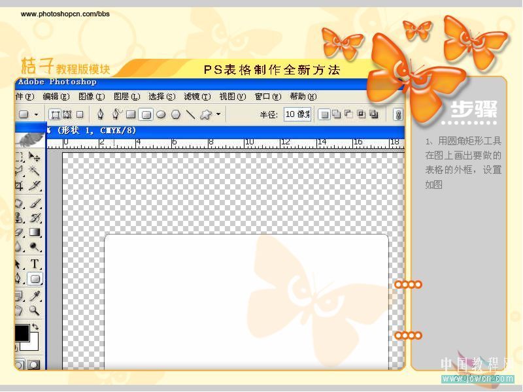
Task: Choose the Pen tool in options bar
Action: [101, 114]
